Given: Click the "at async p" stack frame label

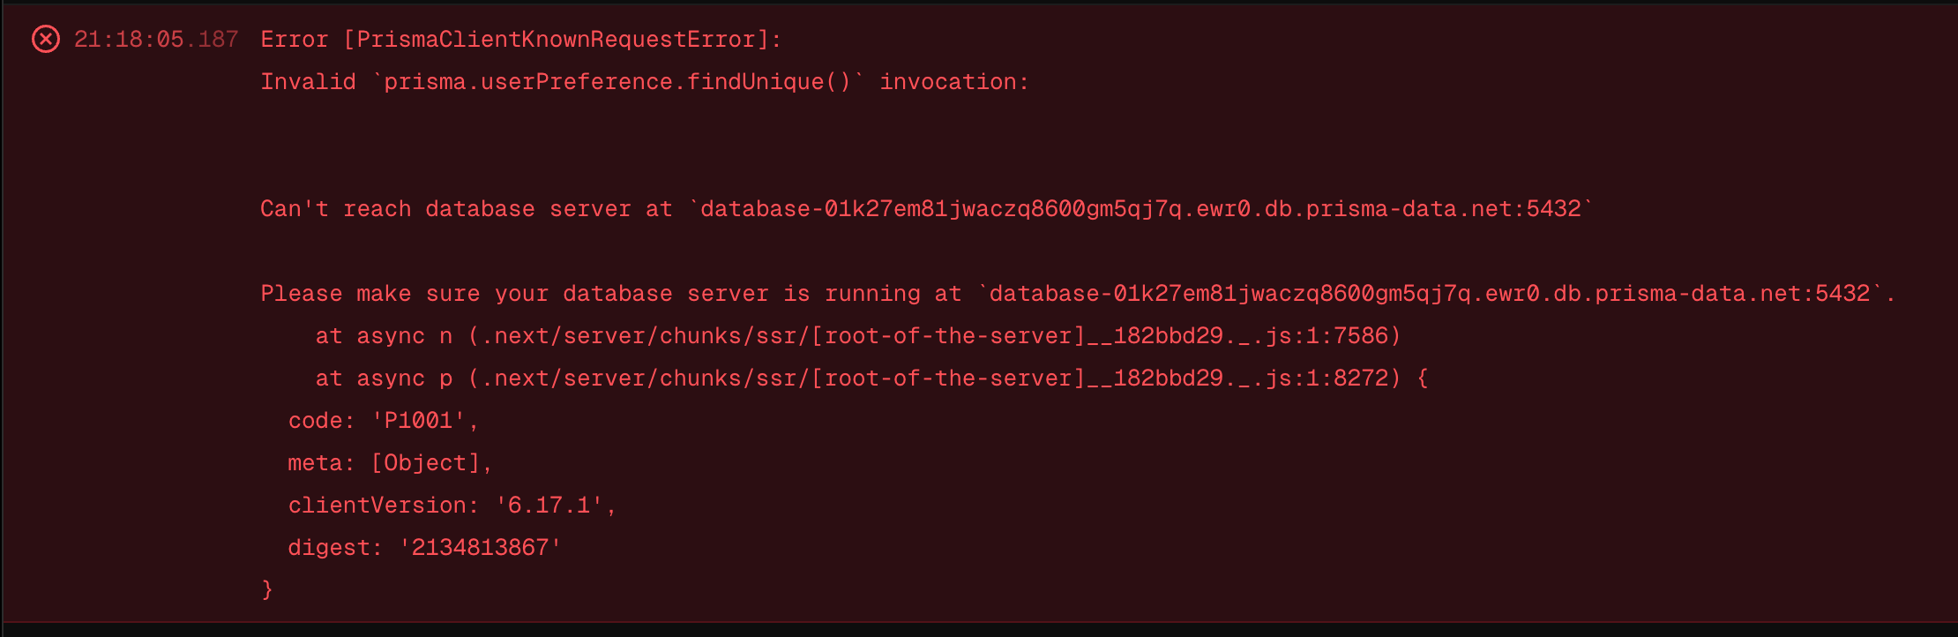Looking at the screenshot, I should tap(384, 378).
